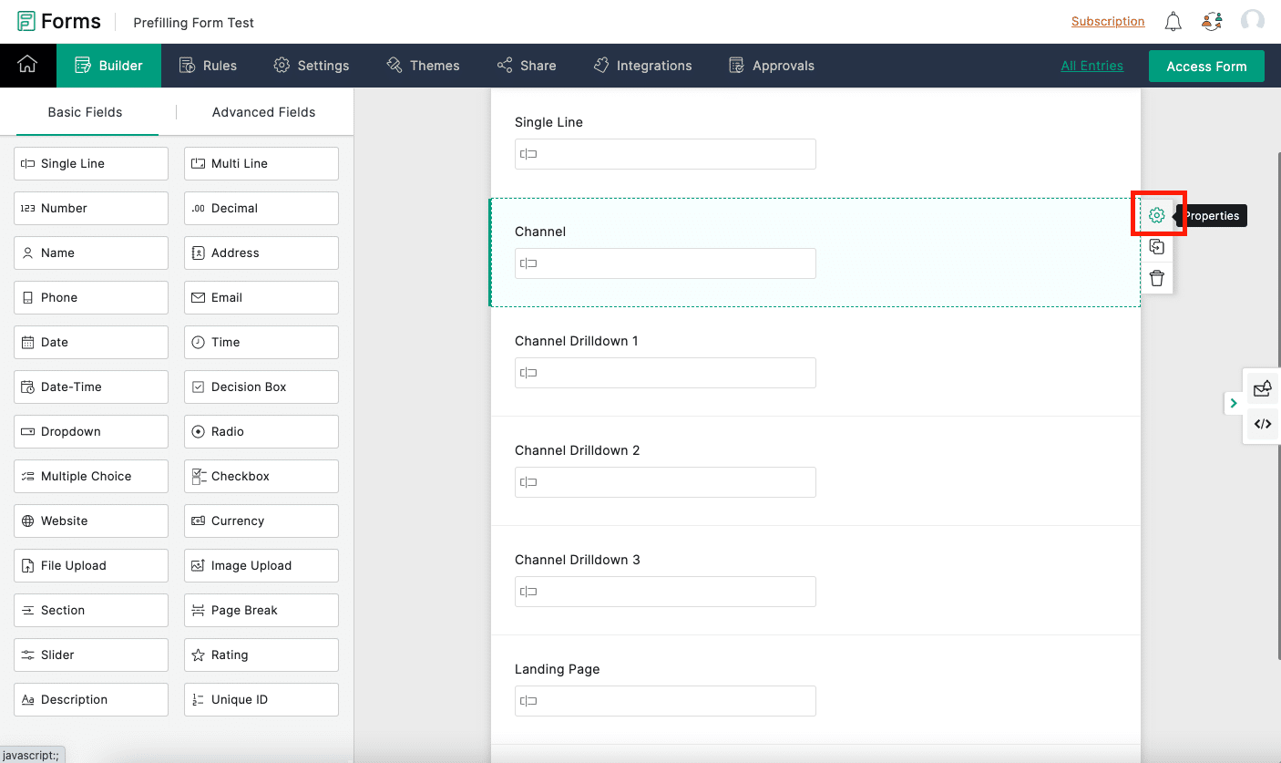Open the profile avatar menu
Image resolution: width=1281 pixels, height=763 pixels.
1253,20
